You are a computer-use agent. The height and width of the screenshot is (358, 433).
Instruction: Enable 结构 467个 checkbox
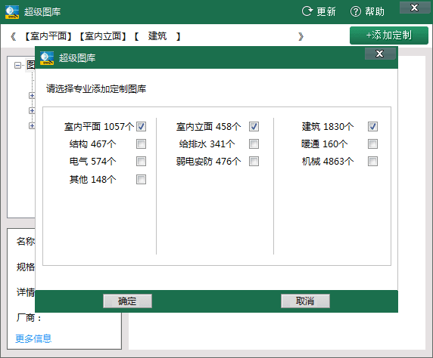point(141,144)
